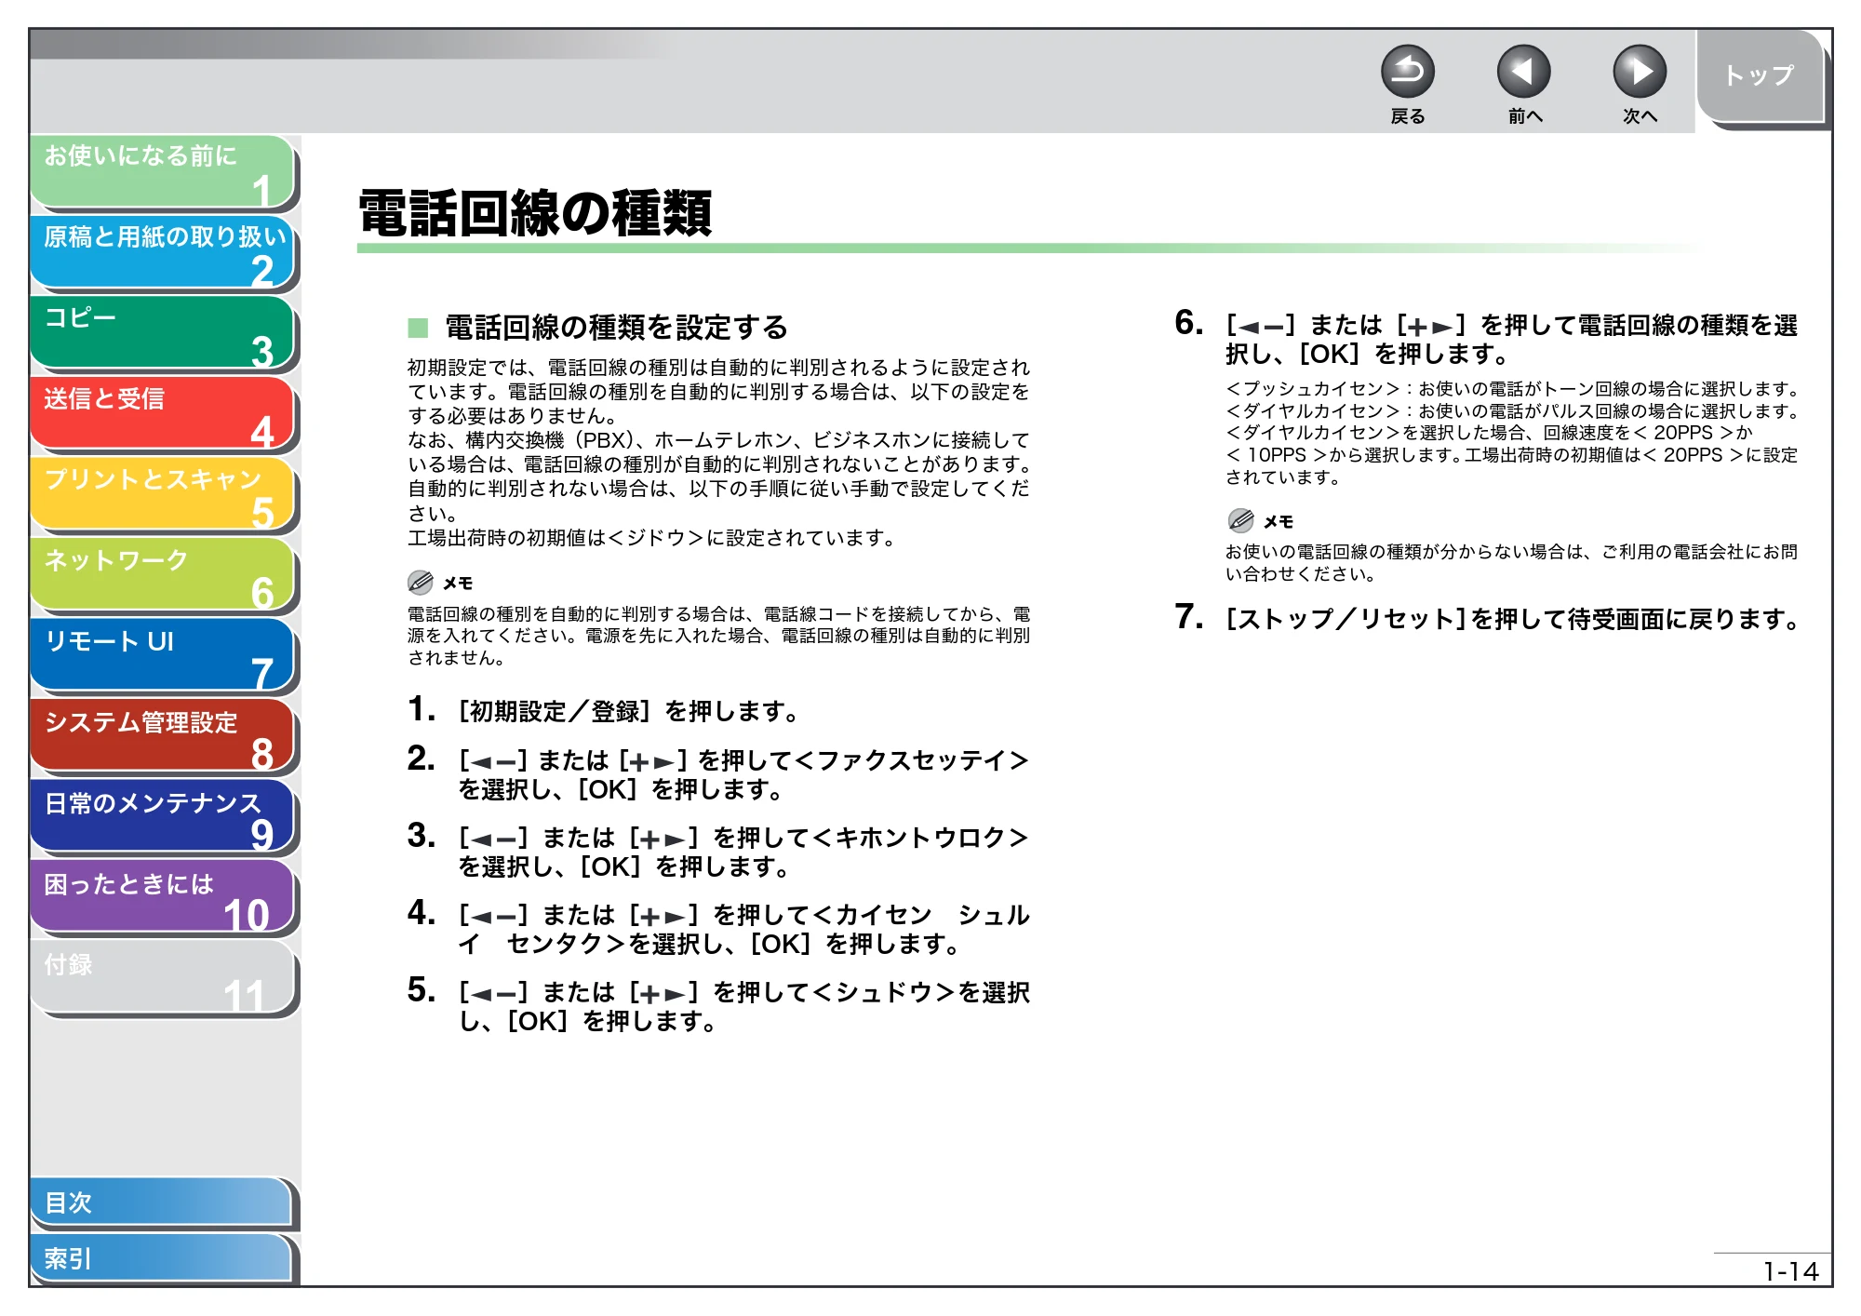Click step 7 text about ストップ／リセット
This screenshot has height=1316, width=1861.
pyautogui.click(x=1514, y=620)
